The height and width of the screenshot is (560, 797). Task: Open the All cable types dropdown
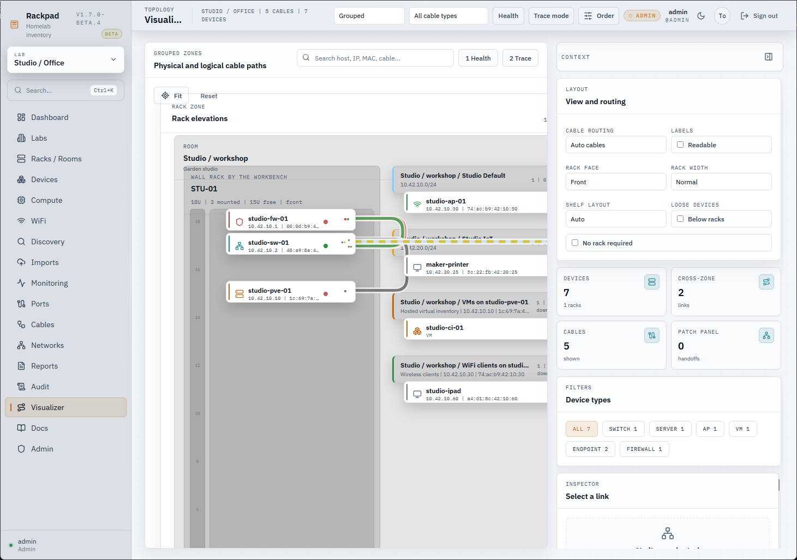pyautogui.click(x=448, y=16)
